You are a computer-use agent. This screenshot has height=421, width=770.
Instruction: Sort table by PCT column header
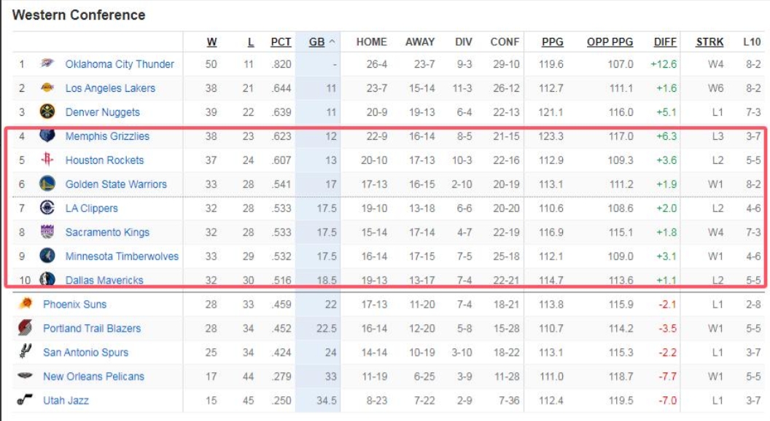point(281,42)
